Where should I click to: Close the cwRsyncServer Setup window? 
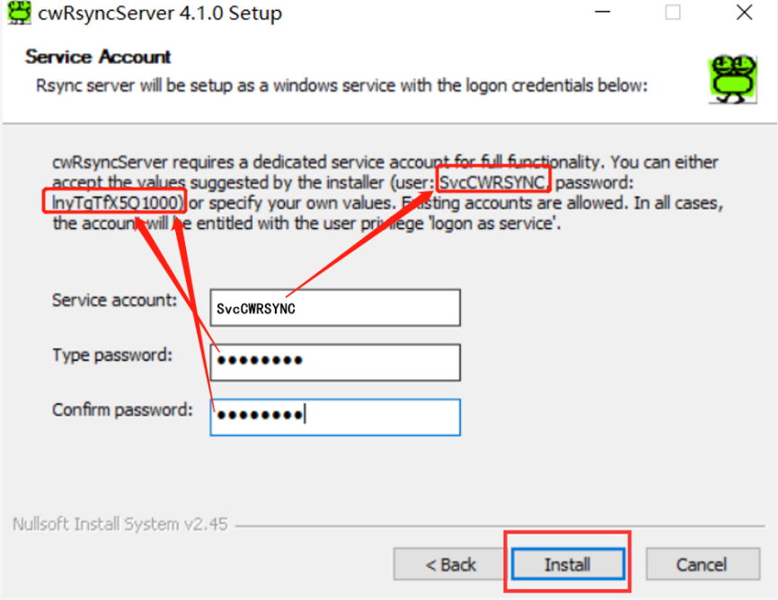pos(744,13)
